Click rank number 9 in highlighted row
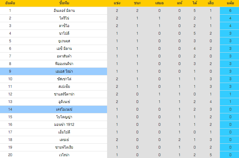 [x=10, y=71]
